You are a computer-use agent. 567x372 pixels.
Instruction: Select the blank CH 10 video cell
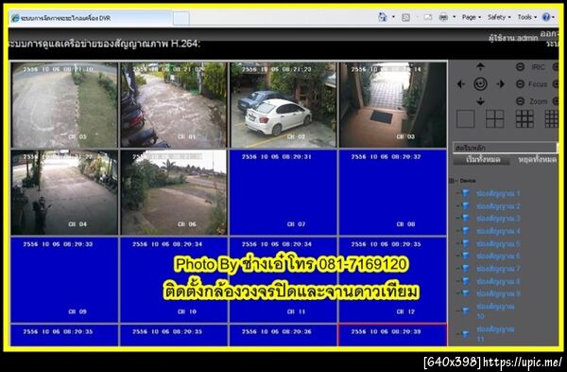174,280
